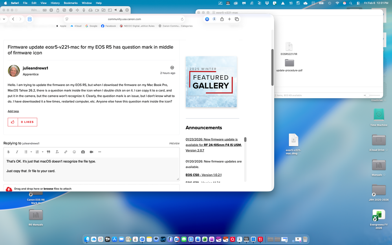Viewport: 392px width, 245px height.
Task: Click the Safari page vertical scrollbar
Action: pyautogui.click(x=273, y=68)
